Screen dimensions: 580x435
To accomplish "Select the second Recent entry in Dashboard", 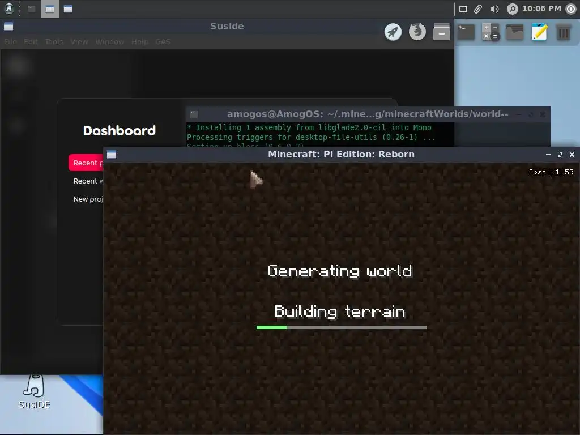I will pyautogui.click(x=88, y=181).
